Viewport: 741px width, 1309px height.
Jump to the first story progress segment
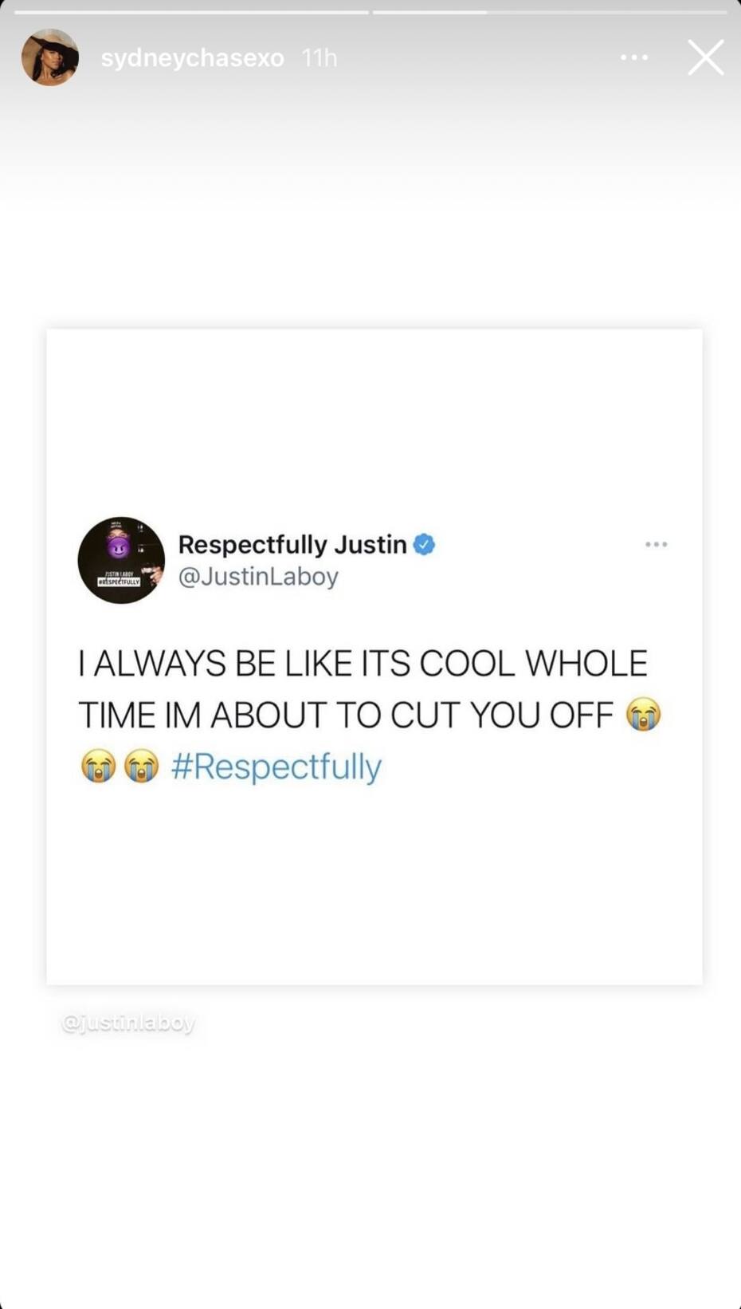point(191,12)
